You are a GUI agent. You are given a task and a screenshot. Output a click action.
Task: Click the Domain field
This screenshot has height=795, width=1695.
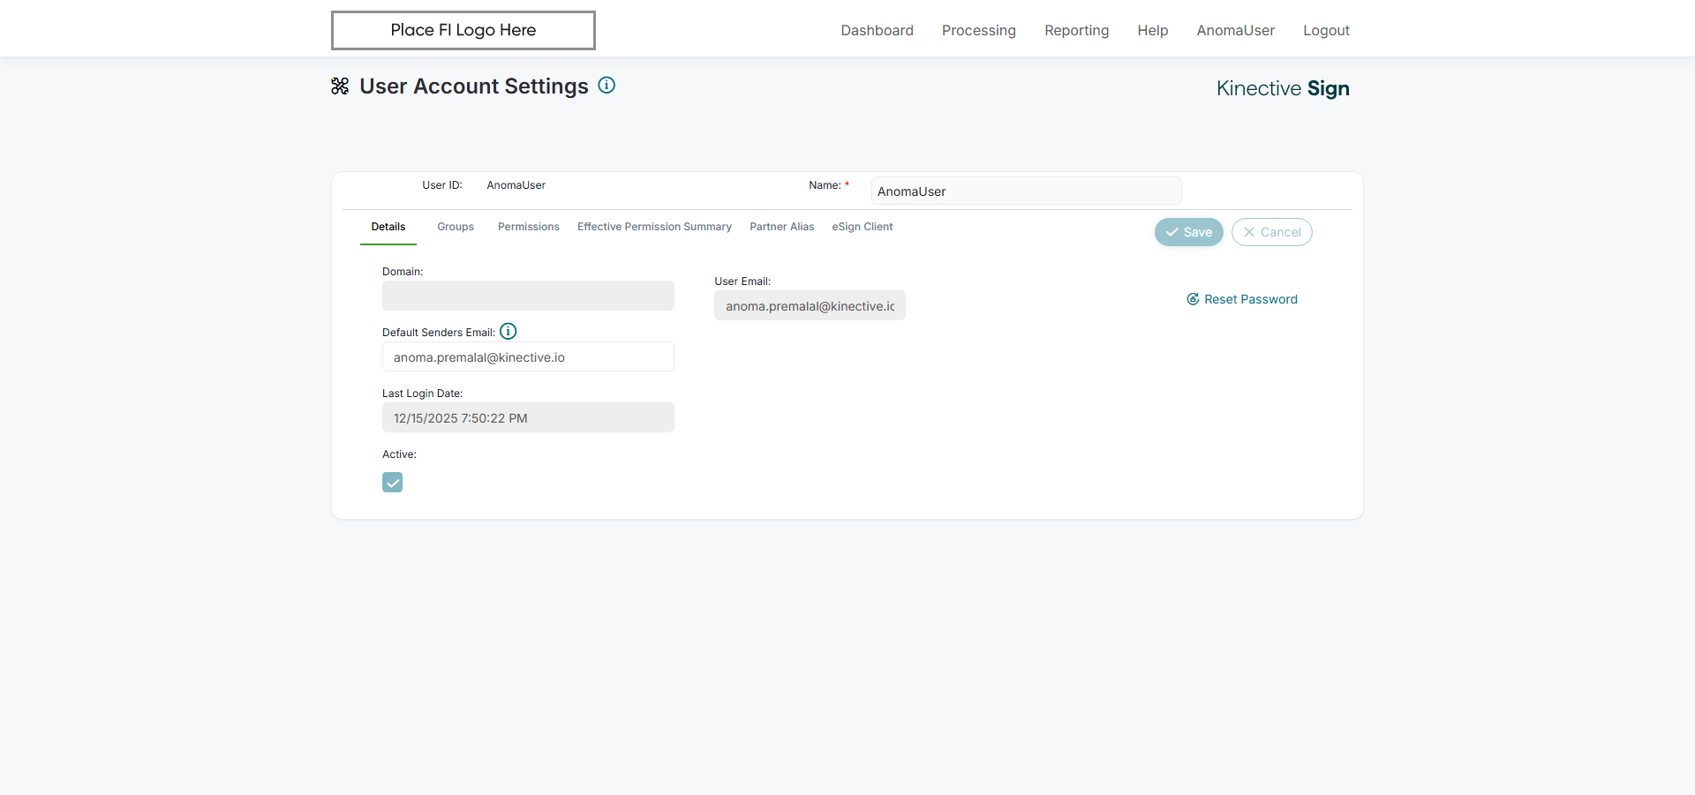(x=528, y=296)
